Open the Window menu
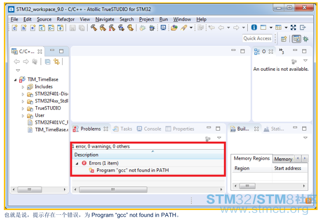Screen dimensions: 320x221 click(x=182, y=20)
